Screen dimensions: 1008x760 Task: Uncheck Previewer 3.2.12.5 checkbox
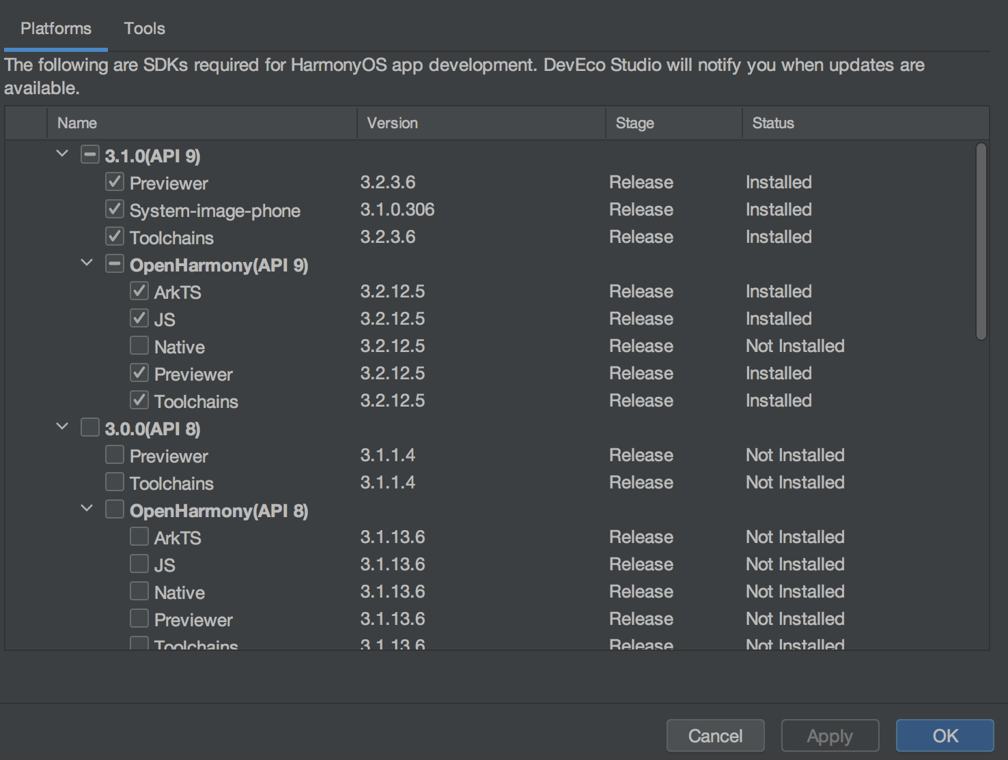point(139,372)
